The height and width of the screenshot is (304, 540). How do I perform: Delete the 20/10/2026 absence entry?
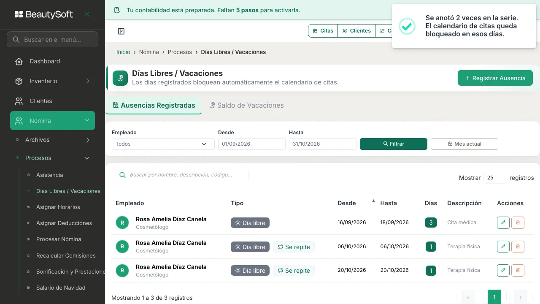pyautogui.click(x=518, y=270)
